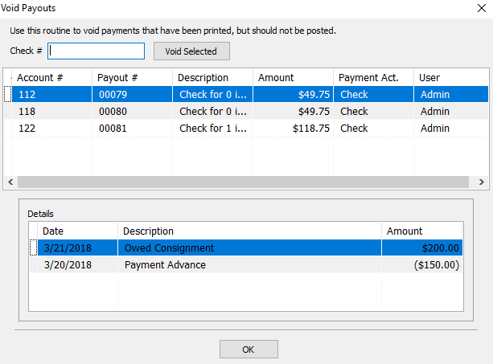Click the horizontal scrollbar track
This screenshot has width=493, height=364.
[x=243, y=182]
